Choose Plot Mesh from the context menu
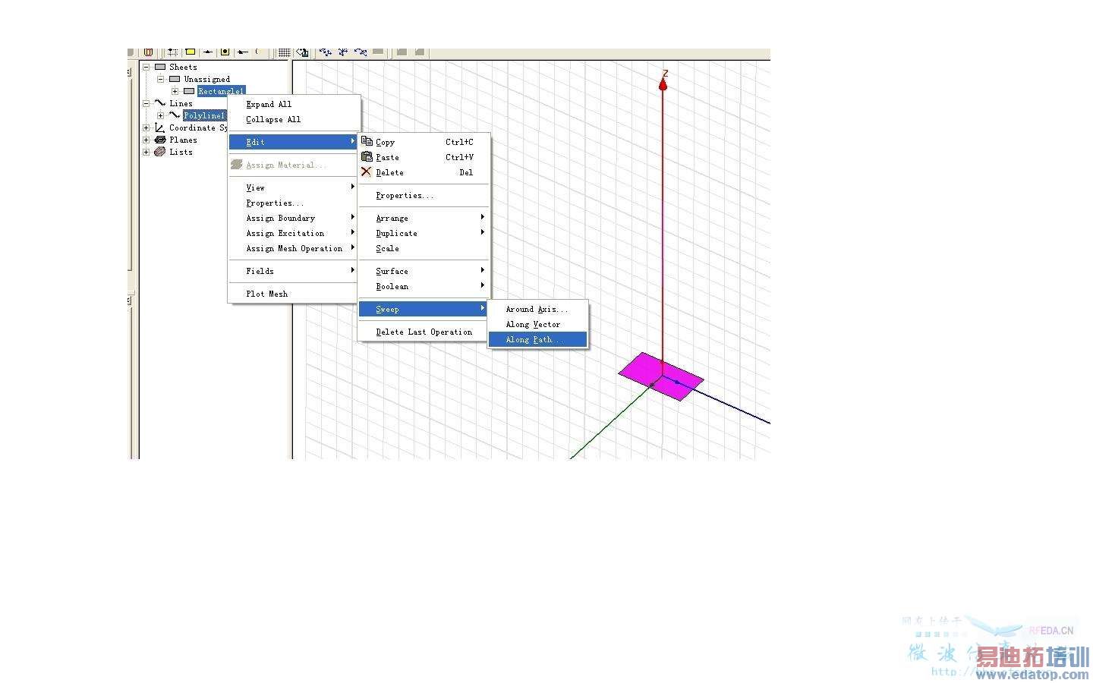 click(294, 294)
